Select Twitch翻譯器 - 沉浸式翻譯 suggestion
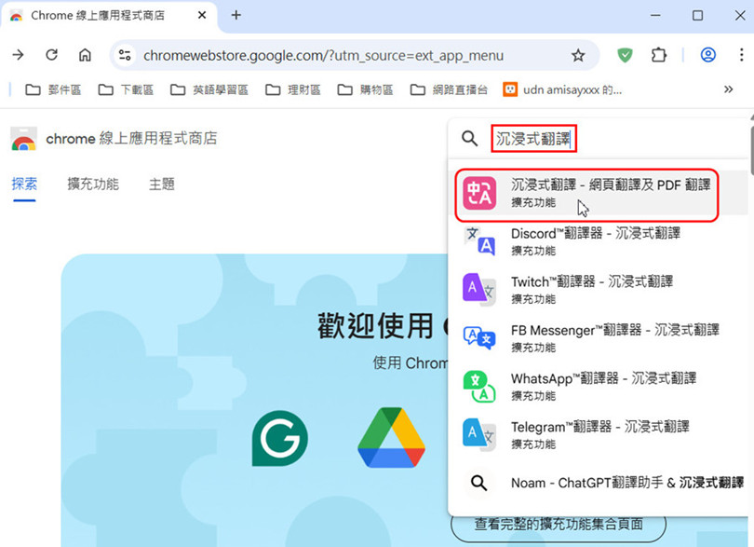The width and height of the screenshot is (754, 547). (599, 290)
